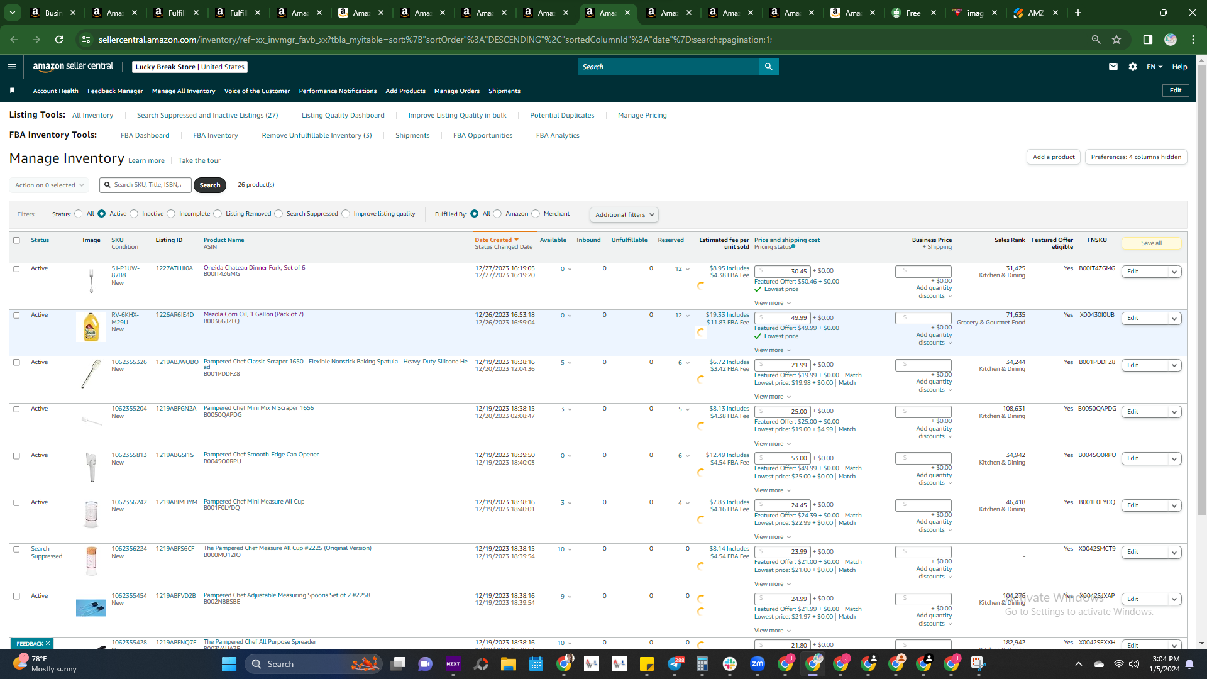Screen dimensions: 1207x679
Task: Expand View more for Mini Measure All Cup
Action: coord(773,537)
